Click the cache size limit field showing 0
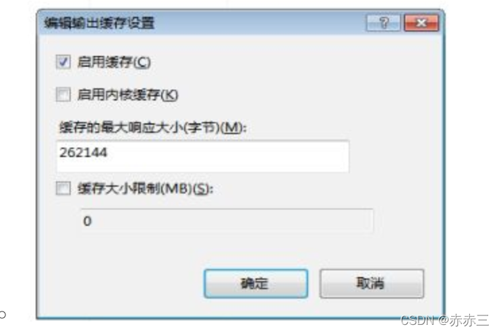Image resolution: width=499 pixels, height=333 pixels. pos(227,220)
